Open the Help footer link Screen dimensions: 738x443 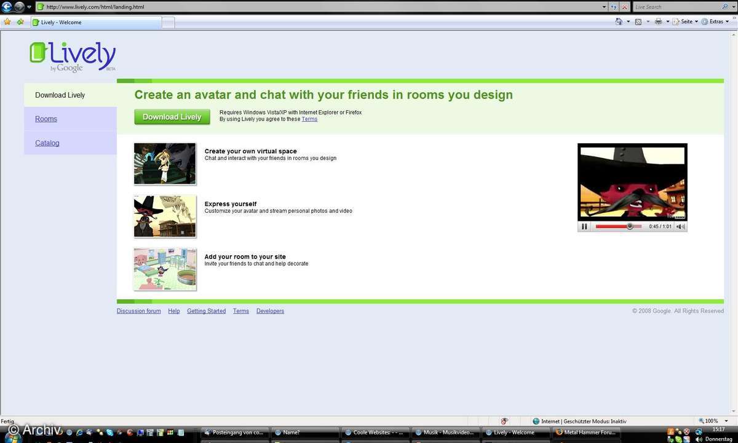(x=174, y=311)
